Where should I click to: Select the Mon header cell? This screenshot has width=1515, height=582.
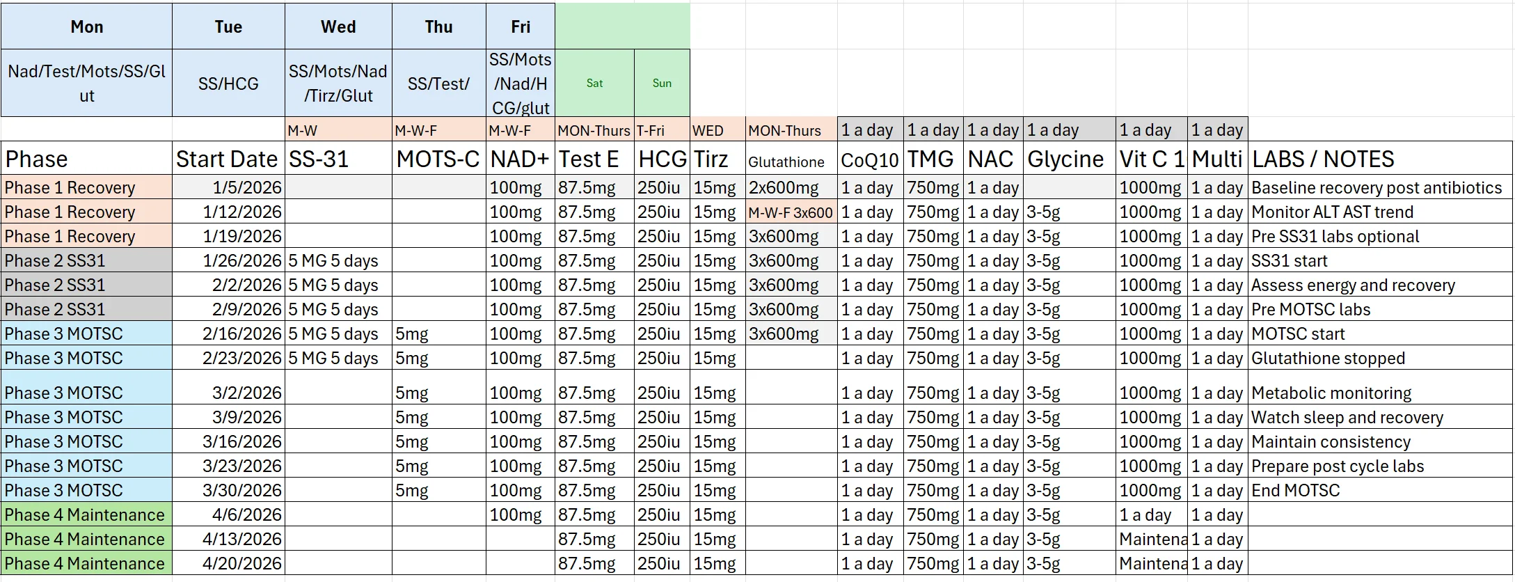(87, 26)
